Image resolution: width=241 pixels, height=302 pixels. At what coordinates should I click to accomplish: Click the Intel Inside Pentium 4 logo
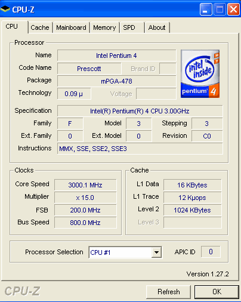coord(200,73)
